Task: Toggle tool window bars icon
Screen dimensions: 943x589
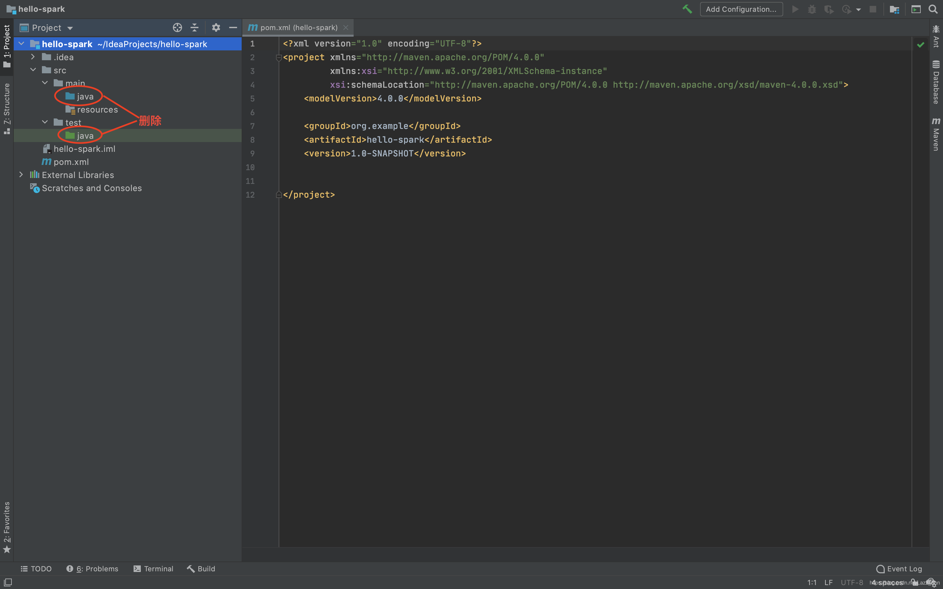Action: click(x=8, y=582)
